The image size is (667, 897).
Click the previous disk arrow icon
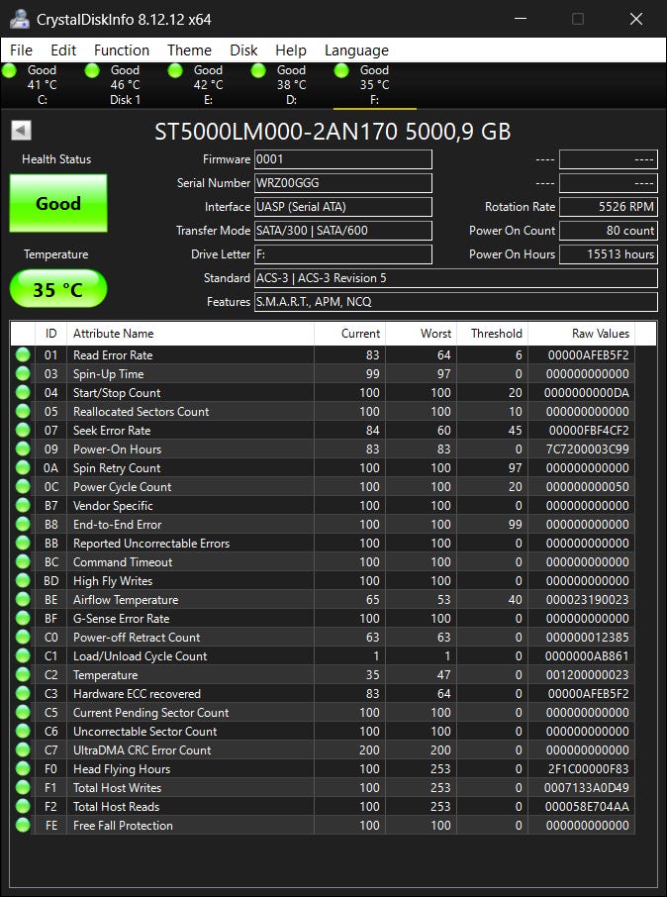(22, 131)
